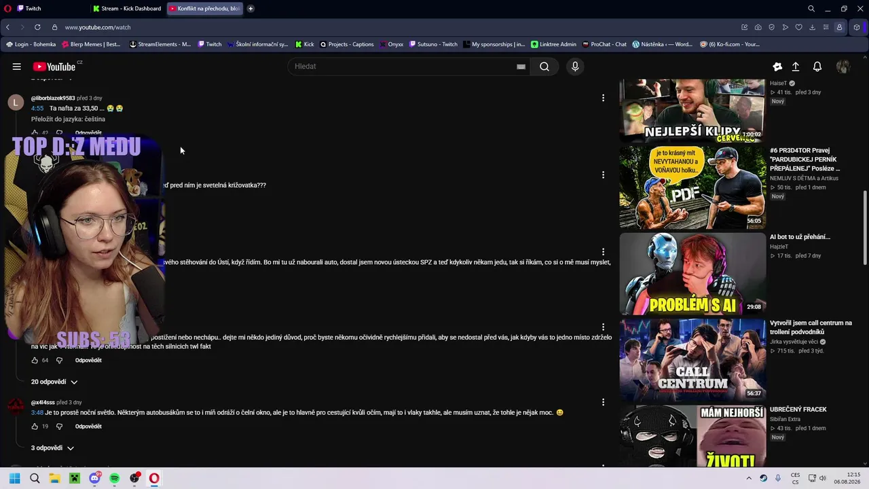The width and height of the screenshot is (869, 489).
Task: Open video title 'AI bot to už přehání...'
Action: (x=800, y=237)
